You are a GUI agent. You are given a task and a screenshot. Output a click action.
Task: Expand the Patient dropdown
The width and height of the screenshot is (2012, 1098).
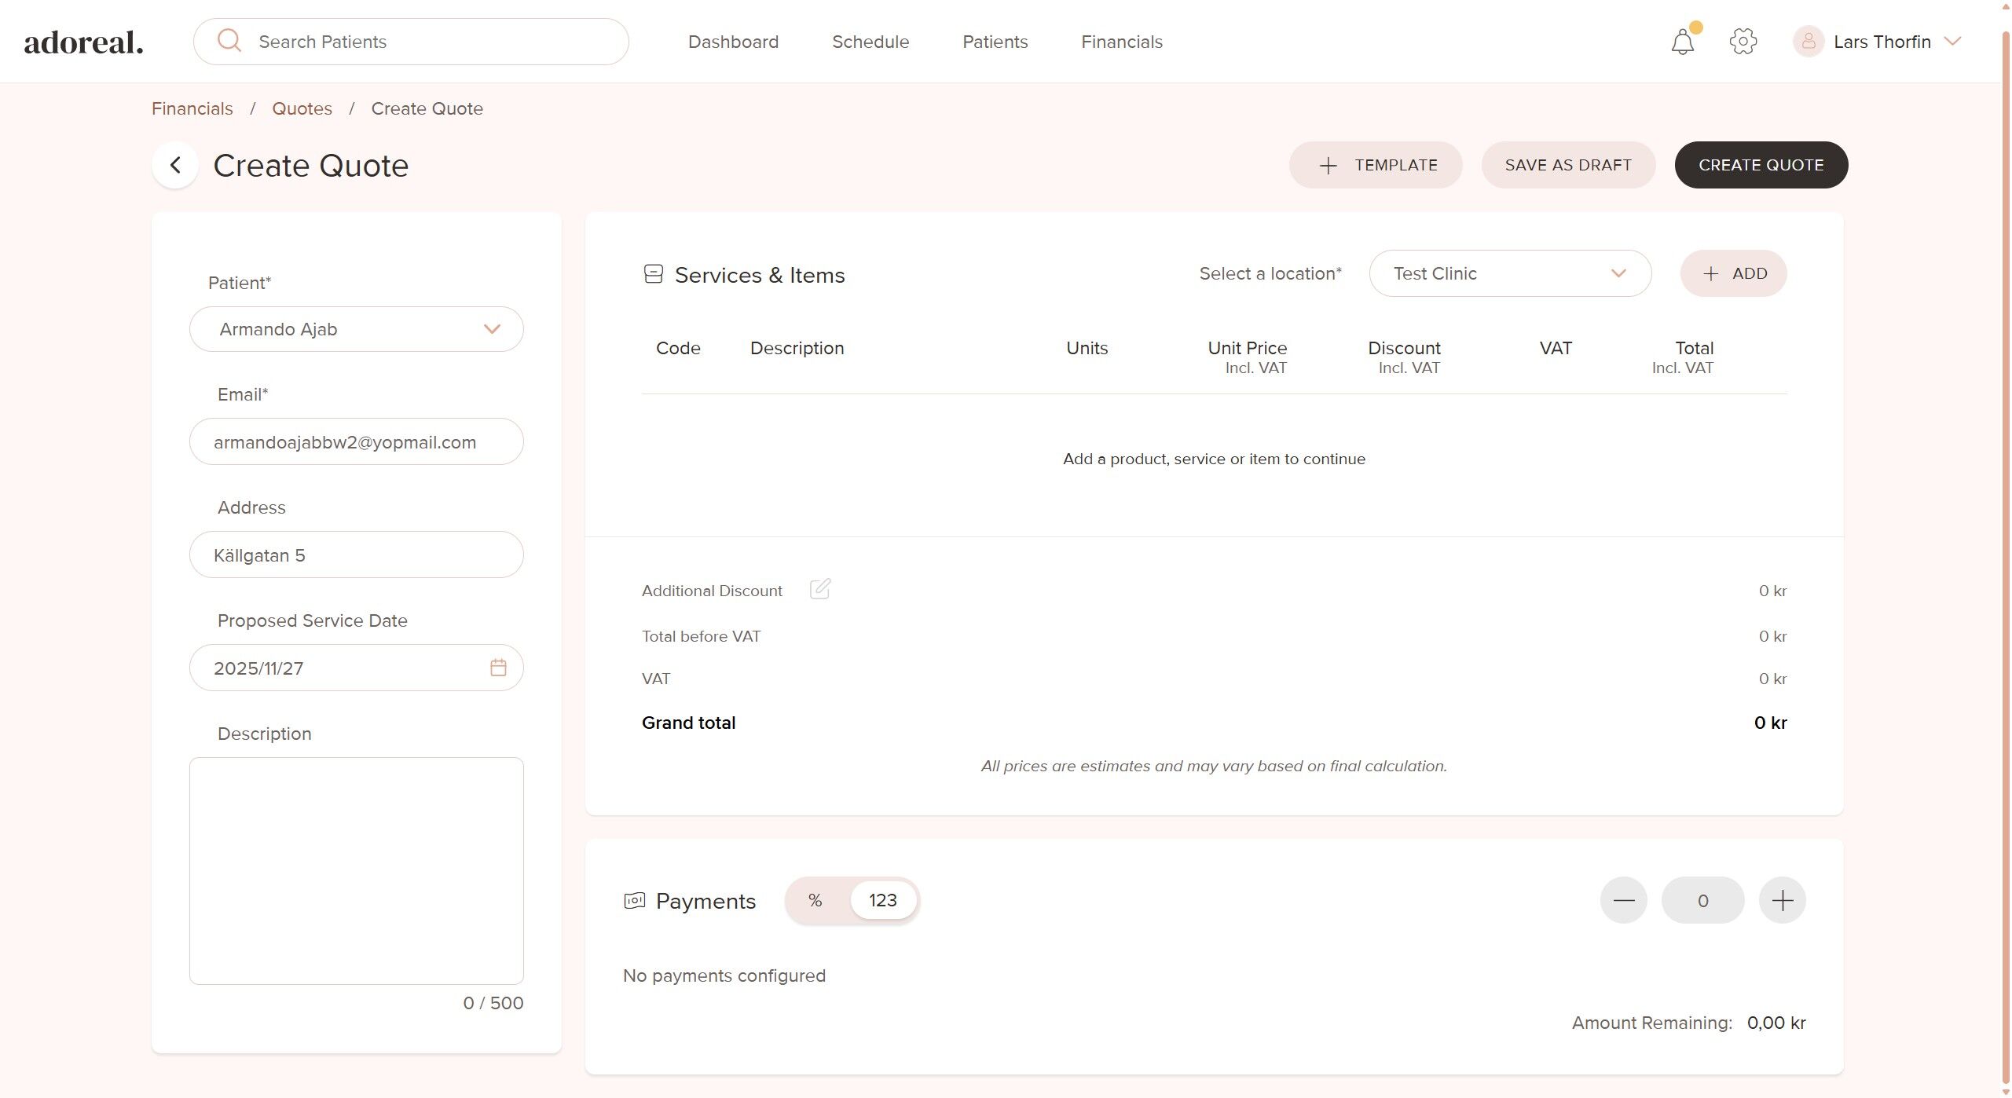492,329
